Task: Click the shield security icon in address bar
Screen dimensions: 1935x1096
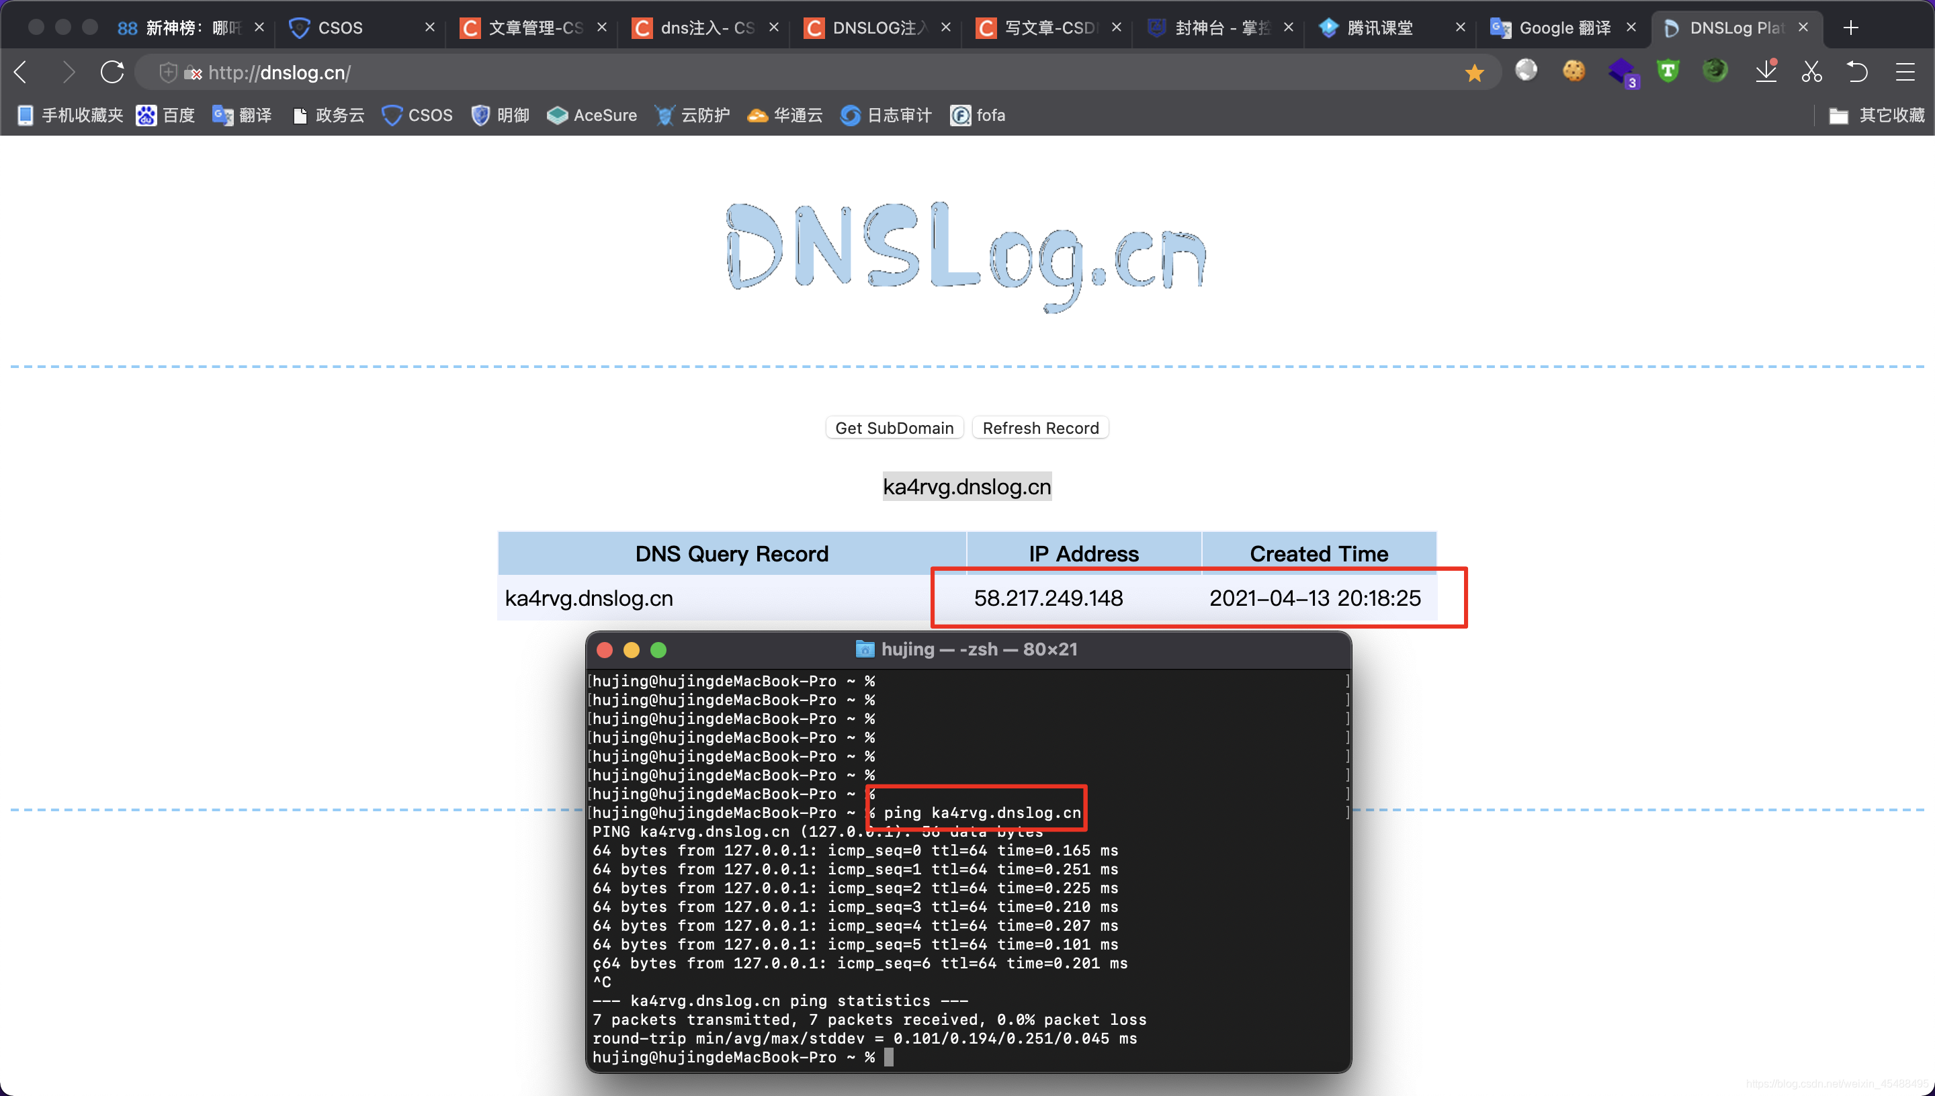Action: click(x=168, y=73)
